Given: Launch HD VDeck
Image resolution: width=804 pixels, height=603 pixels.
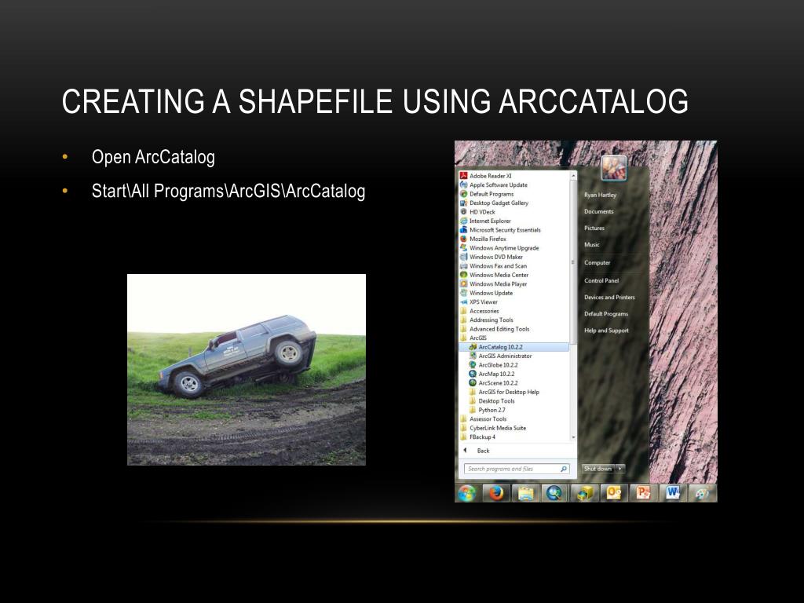Looking at the screenshot, I should 478,212.
